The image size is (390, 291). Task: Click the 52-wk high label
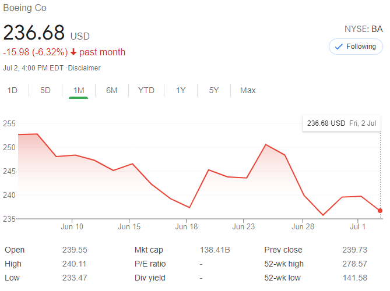click(x=284, y=264)
